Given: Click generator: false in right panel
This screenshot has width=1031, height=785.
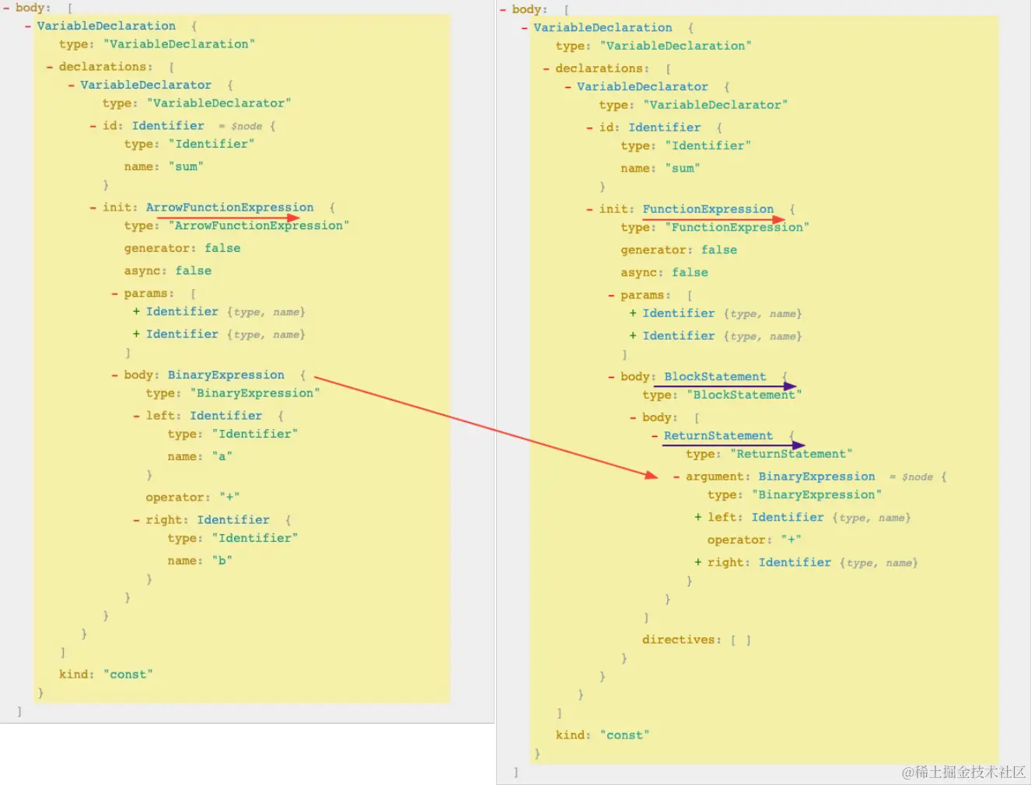Looking at the screenshot, I should [x=679, y=250].
